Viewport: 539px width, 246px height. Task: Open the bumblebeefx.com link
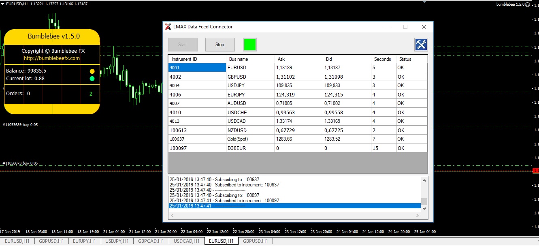tap(52, 58)
